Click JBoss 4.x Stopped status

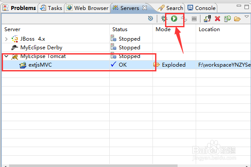pos(129,39)
